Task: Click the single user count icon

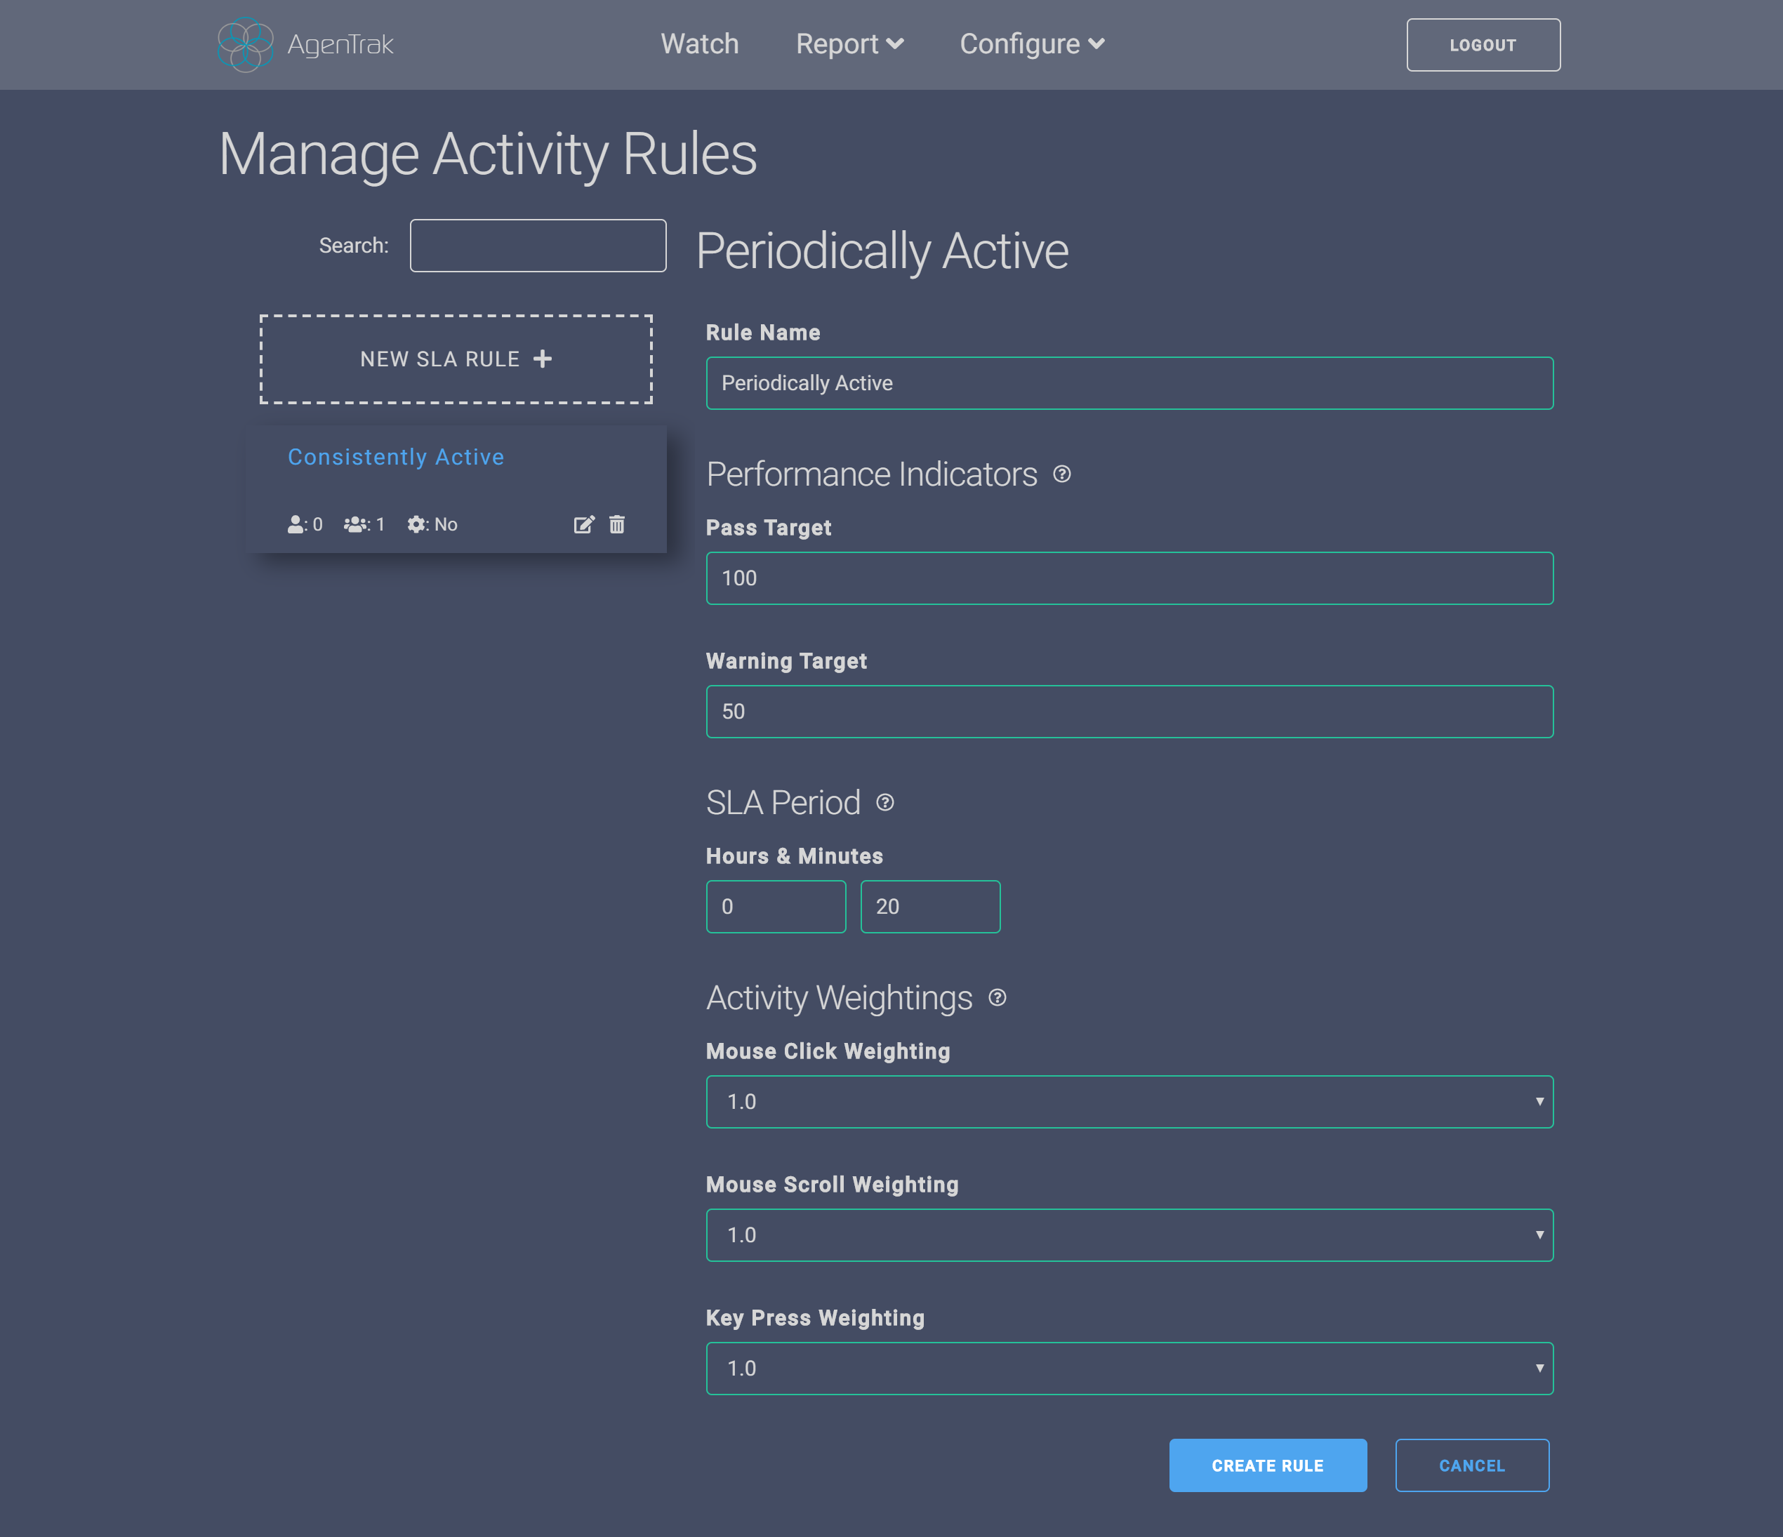Action: pos(295,524)
